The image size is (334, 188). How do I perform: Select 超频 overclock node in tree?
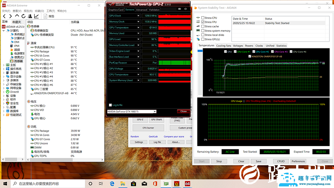pyautogui.click(x=17, y=50)
